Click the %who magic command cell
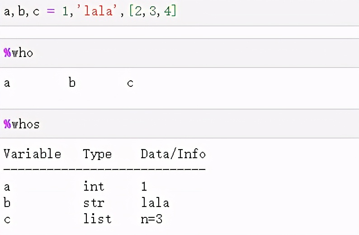This screenshot has width=359, height=235. [x=179, y=53]
